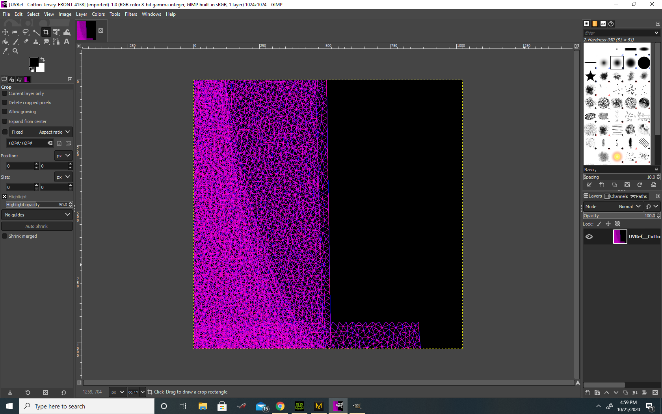Select the Text tool

[x=67, y=42]
